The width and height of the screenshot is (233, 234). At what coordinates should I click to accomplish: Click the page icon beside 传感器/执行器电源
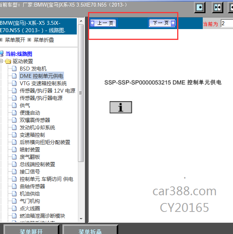click(14, 98)
